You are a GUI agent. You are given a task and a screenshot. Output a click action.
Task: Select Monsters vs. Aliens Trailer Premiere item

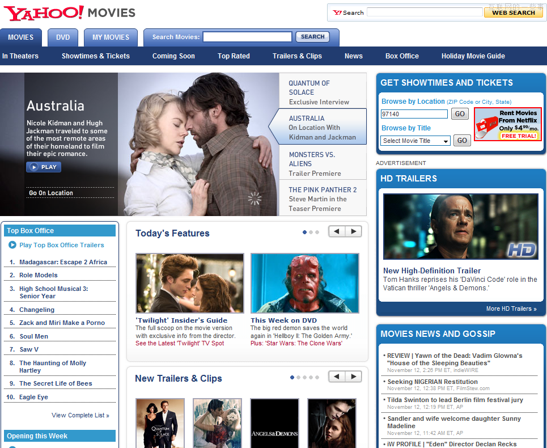(x=323, y=163)
